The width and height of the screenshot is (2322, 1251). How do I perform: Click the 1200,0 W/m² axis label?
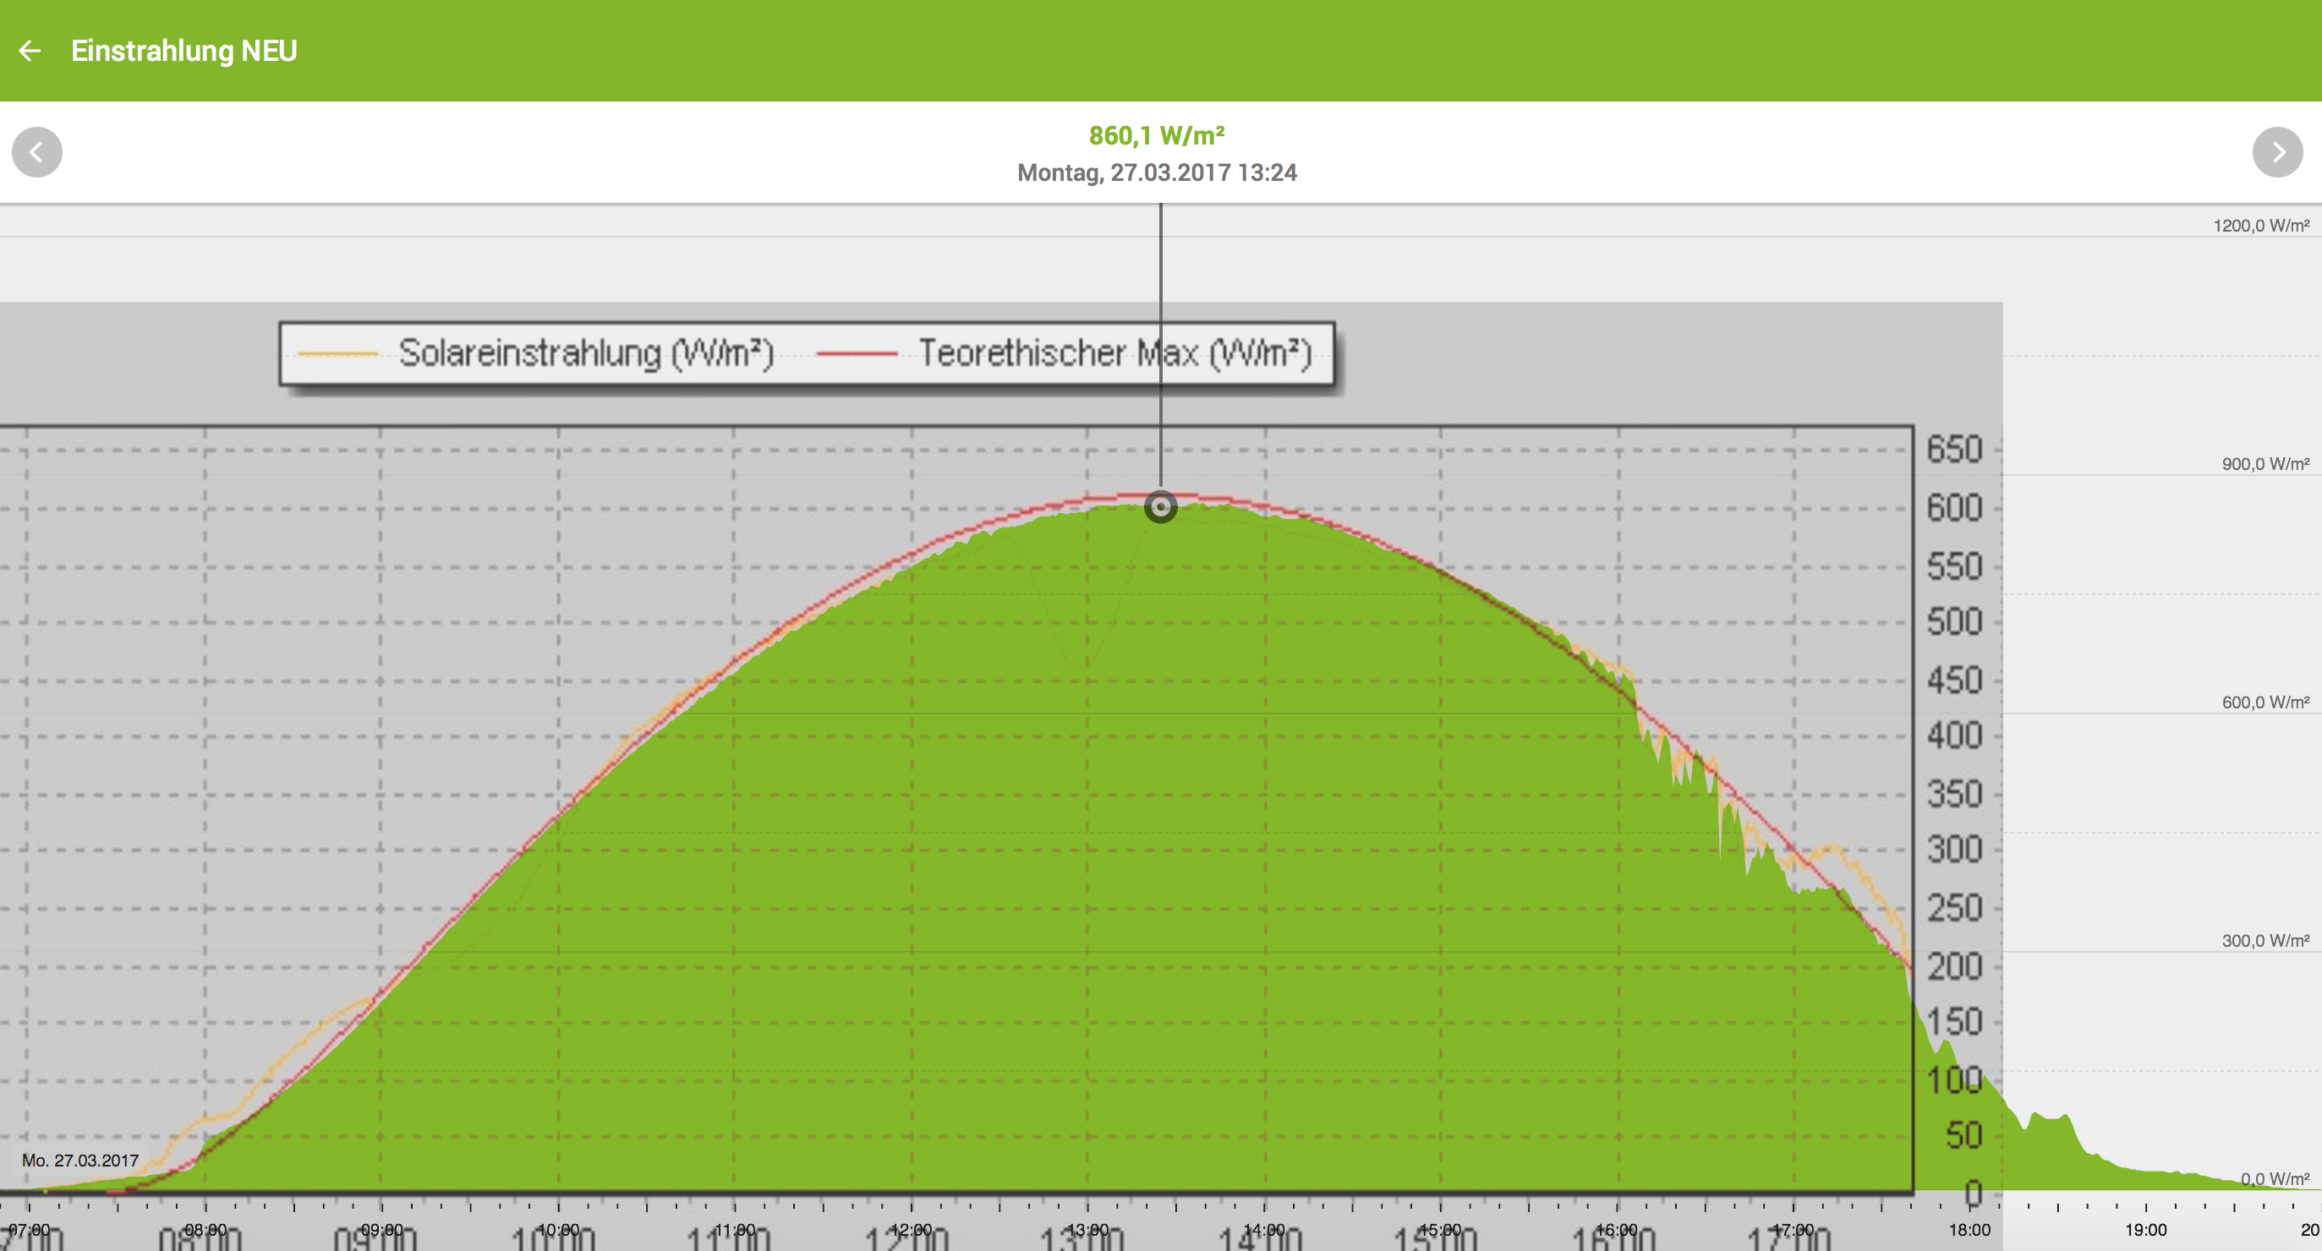tap(2261, 226)
